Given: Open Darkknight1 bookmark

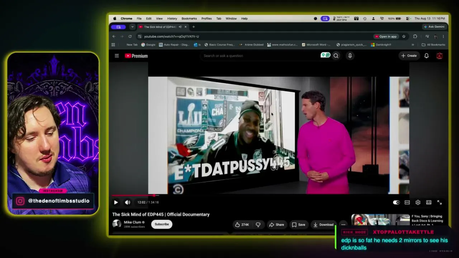Looking at the screenshot, I should [381, 45].
